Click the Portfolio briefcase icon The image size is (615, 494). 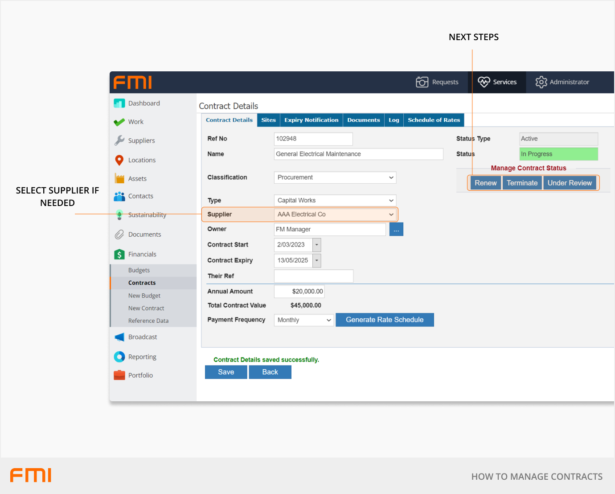tap(119, 375)
